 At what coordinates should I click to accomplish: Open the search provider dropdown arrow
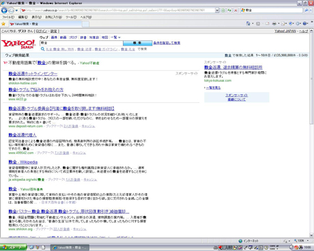point(311,10)
